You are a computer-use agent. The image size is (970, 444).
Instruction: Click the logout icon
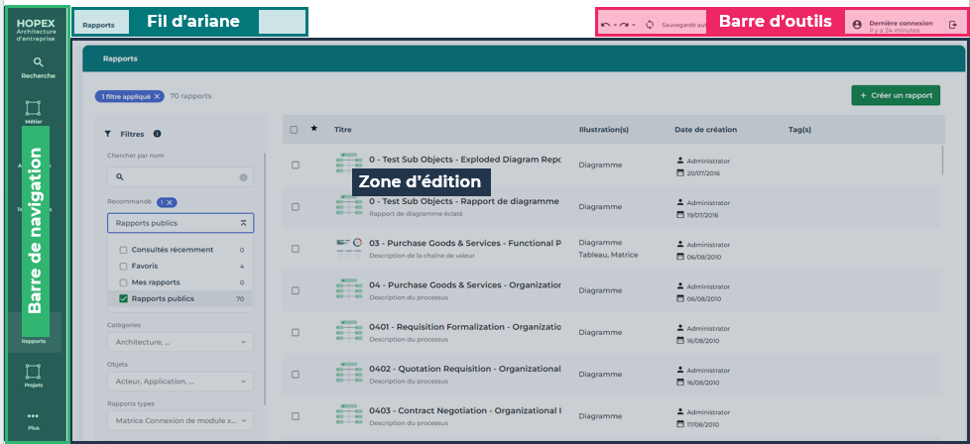pos(952,24)
